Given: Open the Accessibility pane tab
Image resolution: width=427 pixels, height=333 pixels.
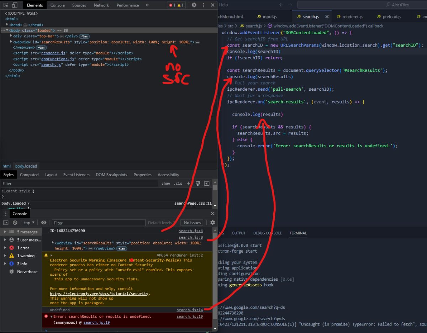Looking at the screenshot, I should click(168, 175).
